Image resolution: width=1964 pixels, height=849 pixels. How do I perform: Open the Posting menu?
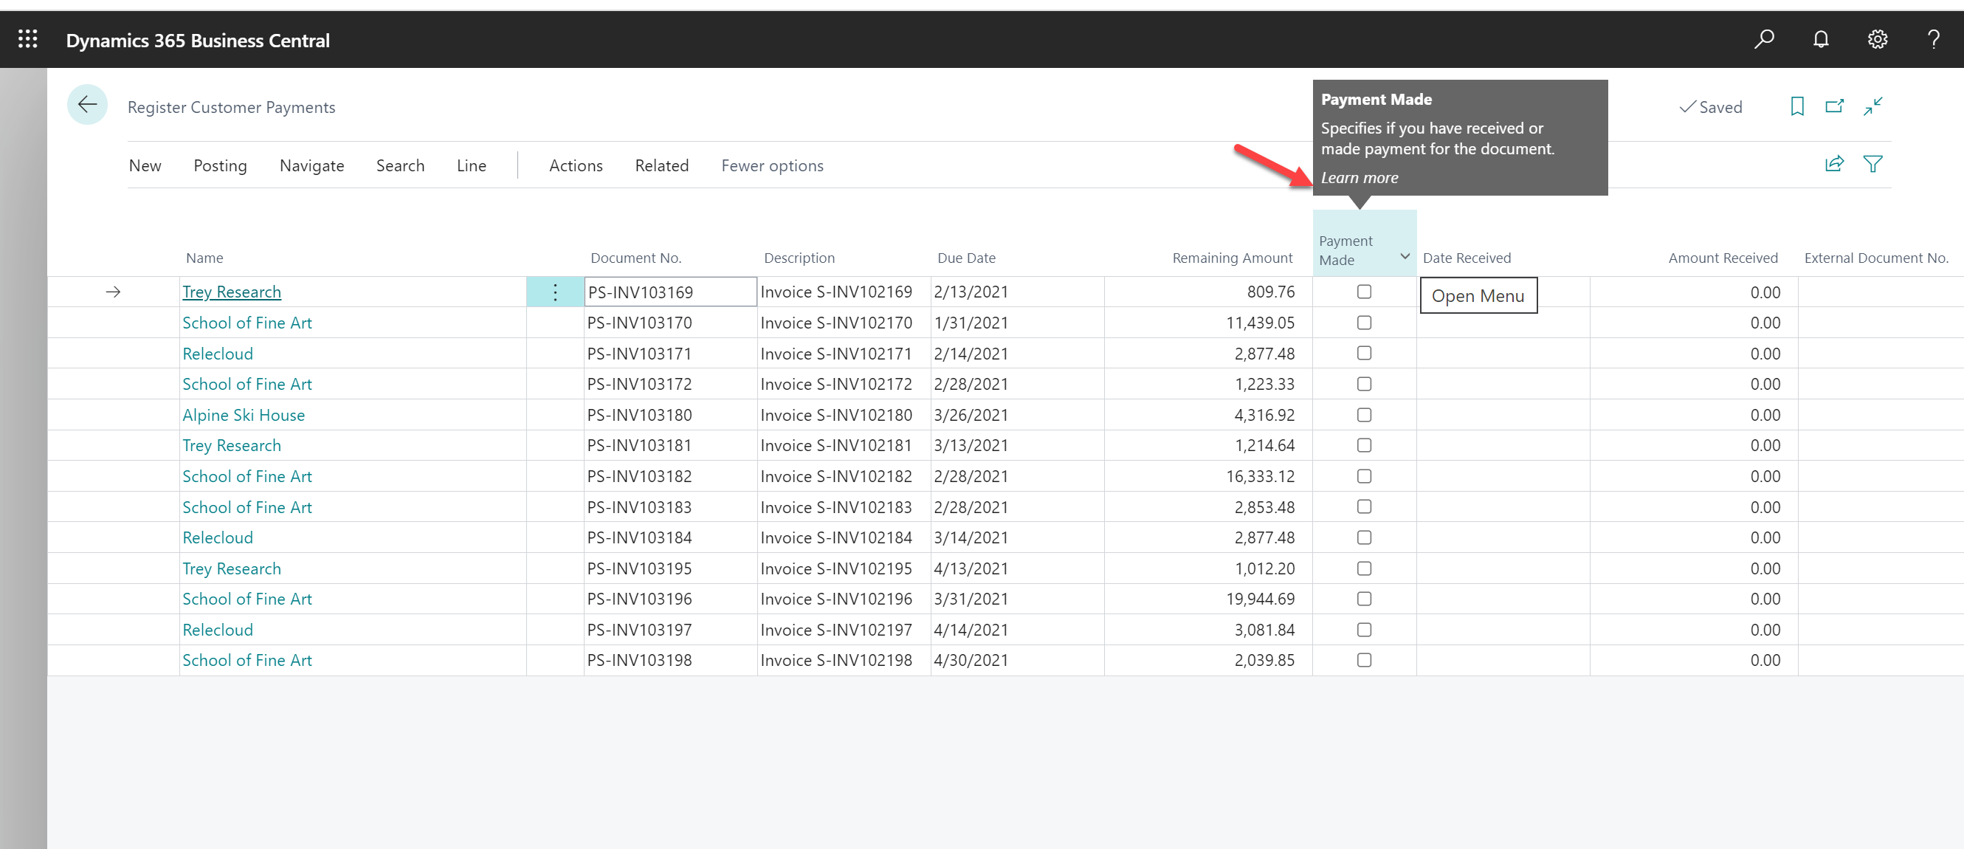pos(220,165)
